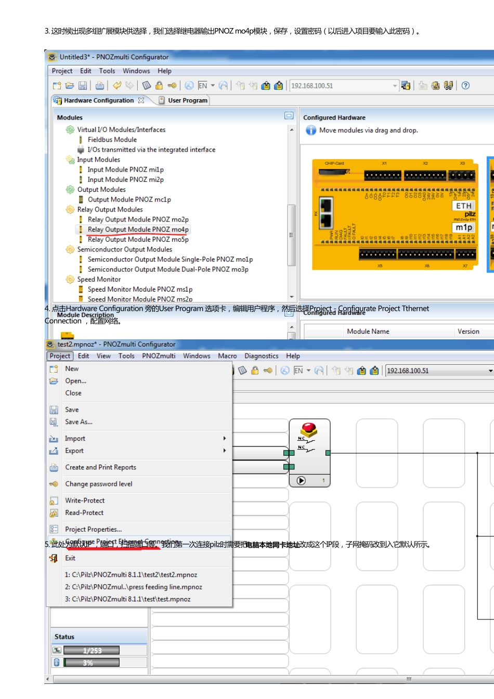The width and height of the screenshot is (494, 699).
Task: Click the Modules list vertical scrollbar
Action: tap(291, 235)
